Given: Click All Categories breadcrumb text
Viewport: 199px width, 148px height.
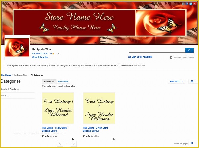Looking at the screenshot, I should pos(37,75).
